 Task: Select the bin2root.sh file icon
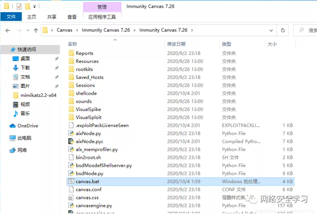point(71,158)
